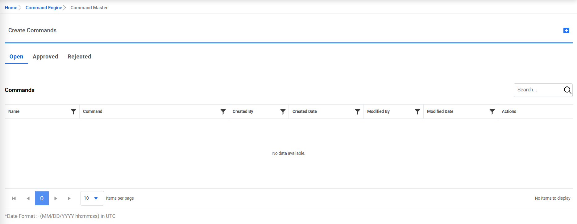The height and width of the screenshot is (224, 577).
Task: Go to the last page
Action: [x=69, y=198]
